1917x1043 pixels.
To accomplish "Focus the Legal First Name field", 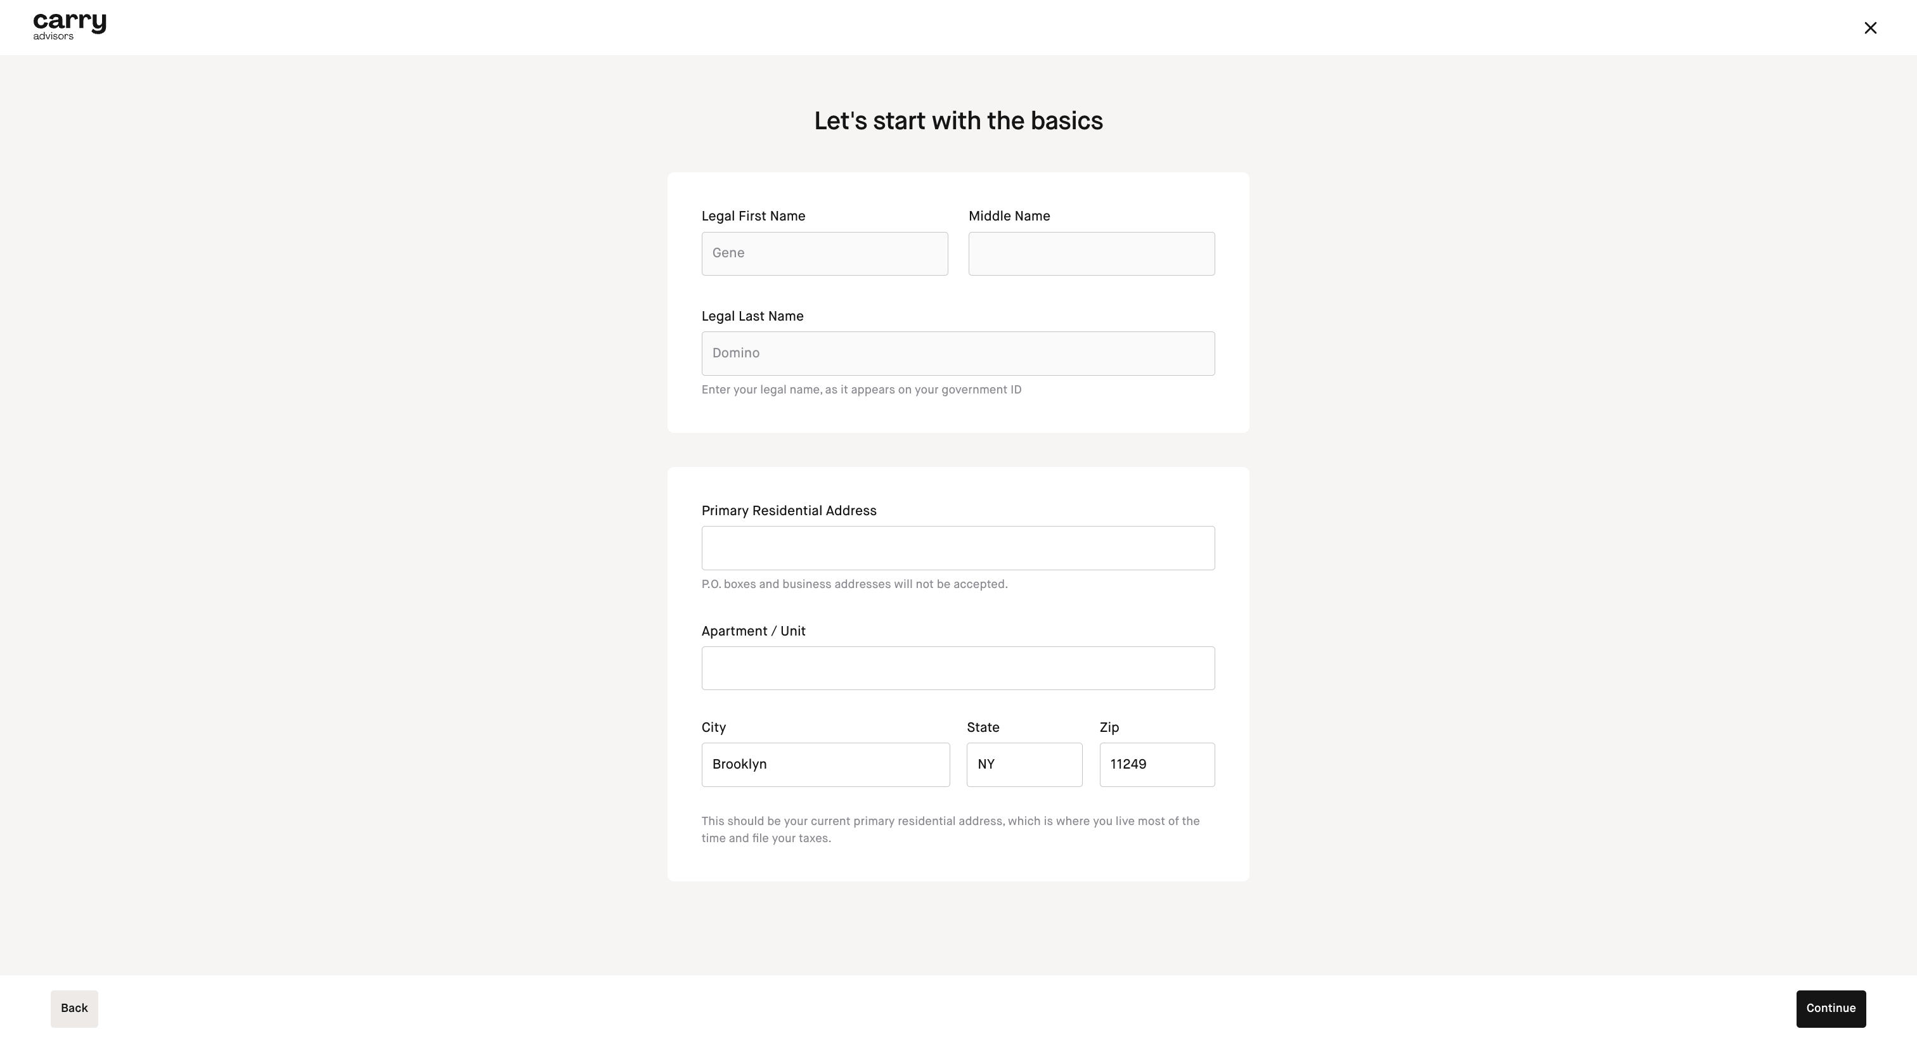I will [824, 253].
